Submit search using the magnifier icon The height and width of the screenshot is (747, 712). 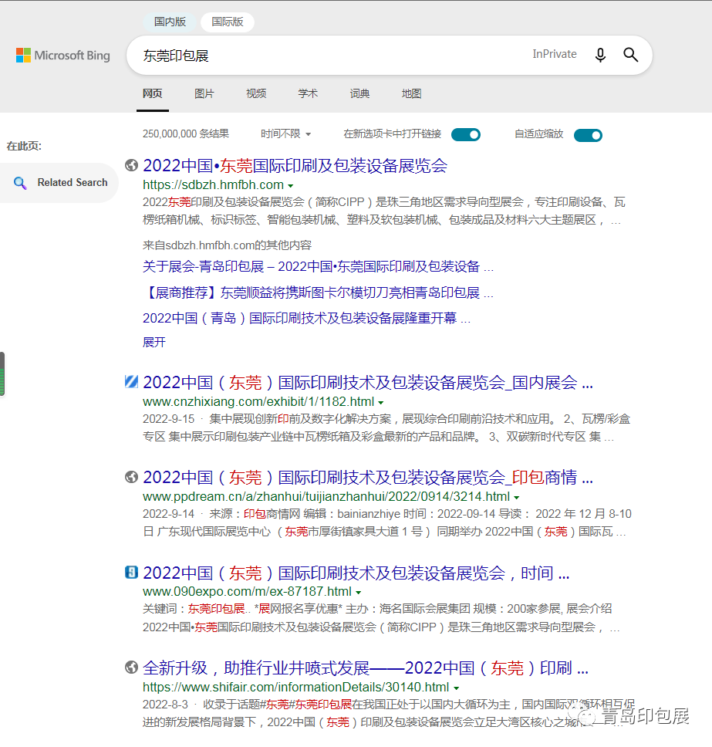pos(630,55)
